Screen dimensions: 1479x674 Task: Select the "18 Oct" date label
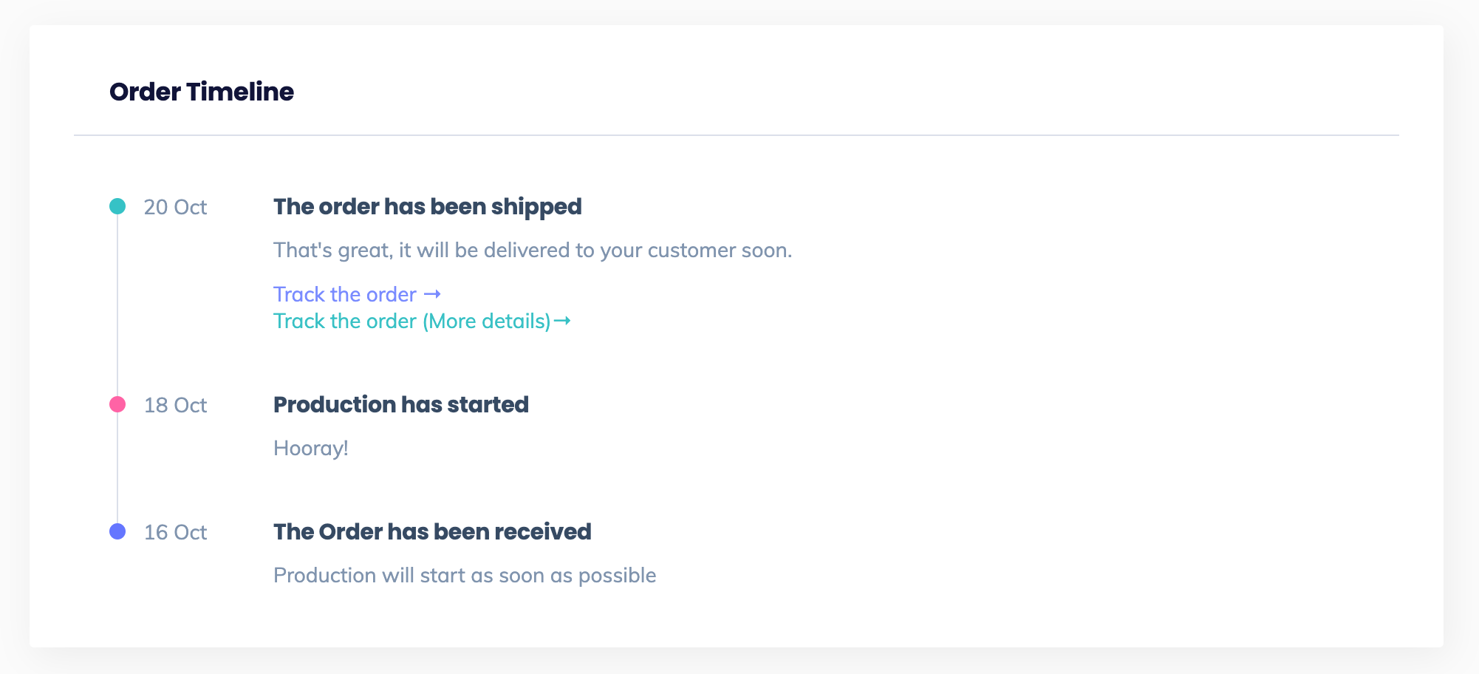tap(175, 405)
